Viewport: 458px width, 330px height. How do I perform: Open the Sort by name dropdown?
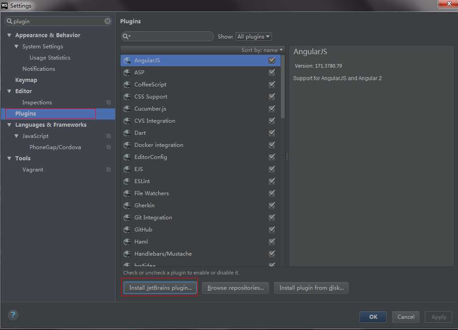pos(262,50)
